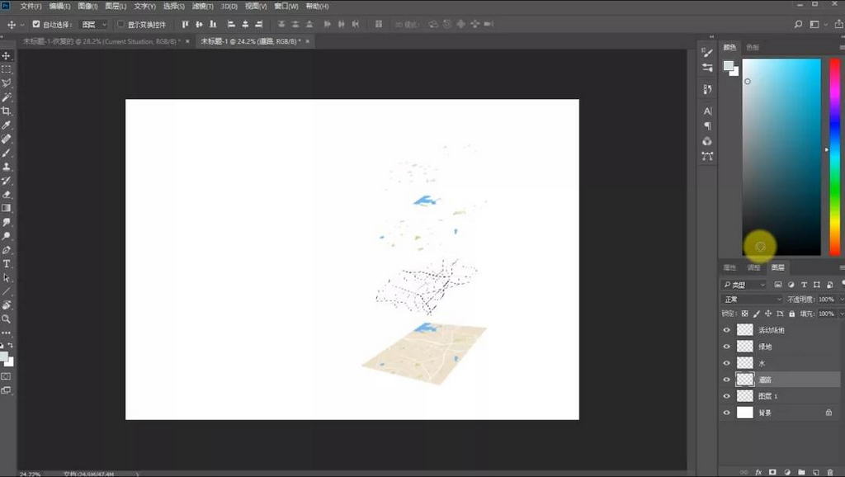This screenshot has height=477, width=845.
Task: Select the Eyedropper tool
Action: 7,125
